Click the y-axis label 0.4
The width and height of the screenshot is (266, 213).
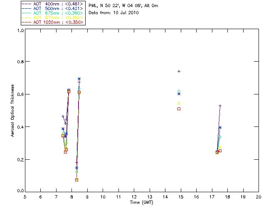[20, 127]
